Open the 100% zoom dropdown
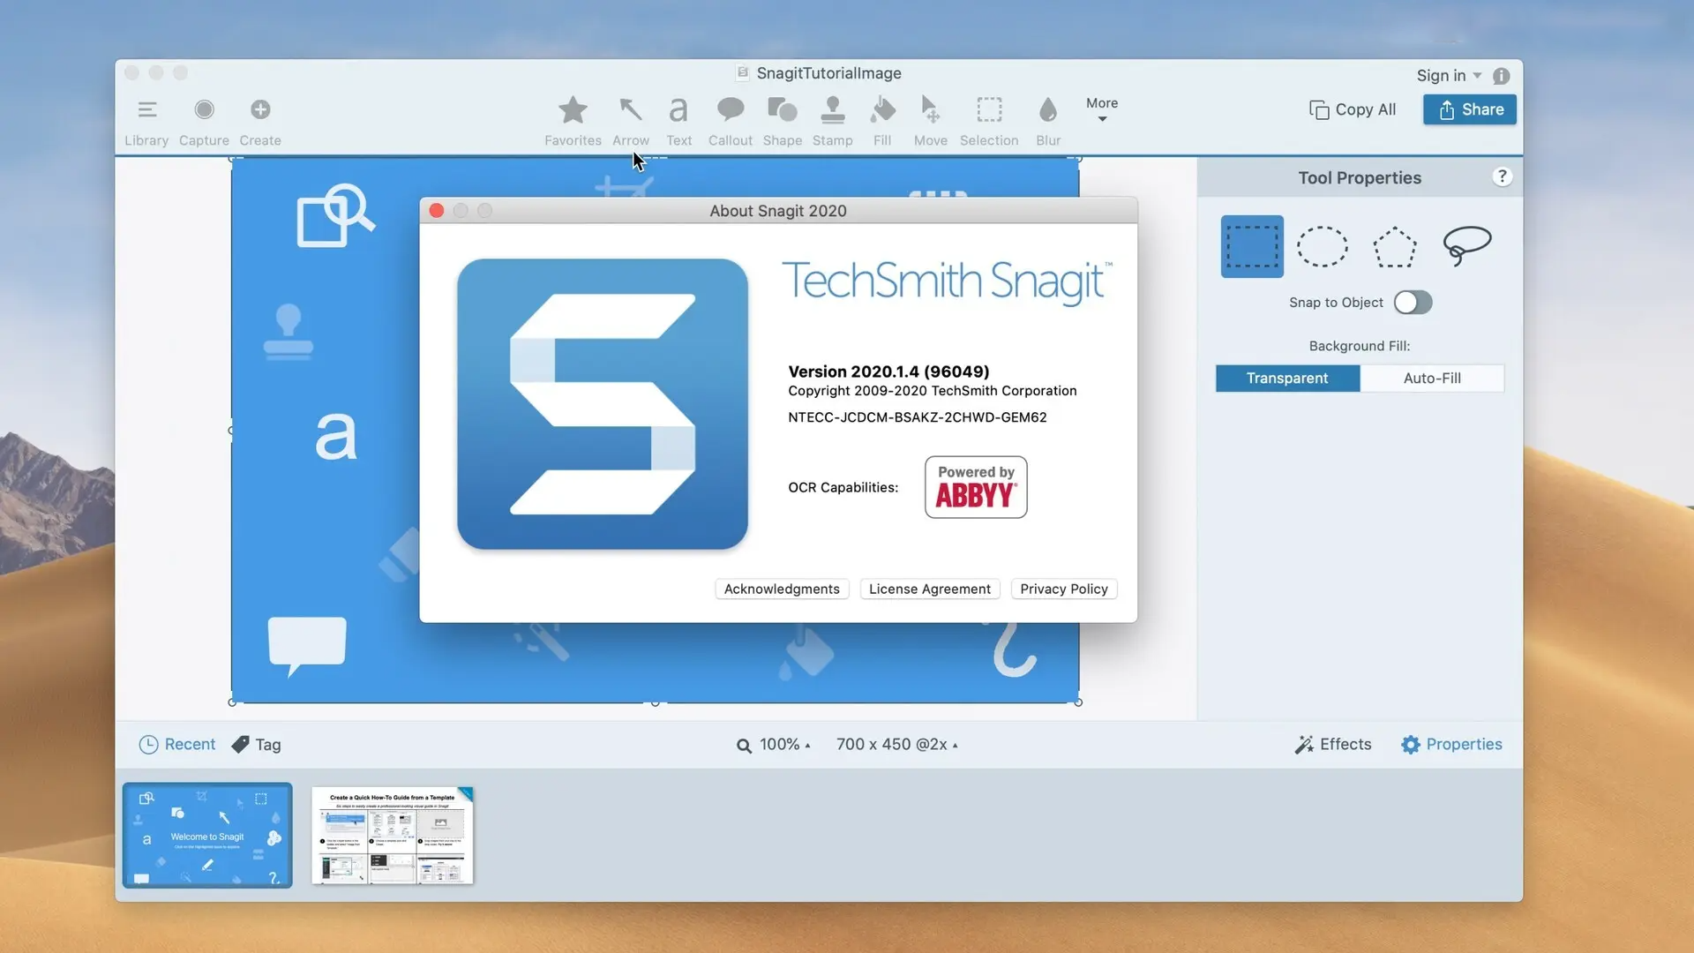1694x953 pixels. [x=774, y=745]
